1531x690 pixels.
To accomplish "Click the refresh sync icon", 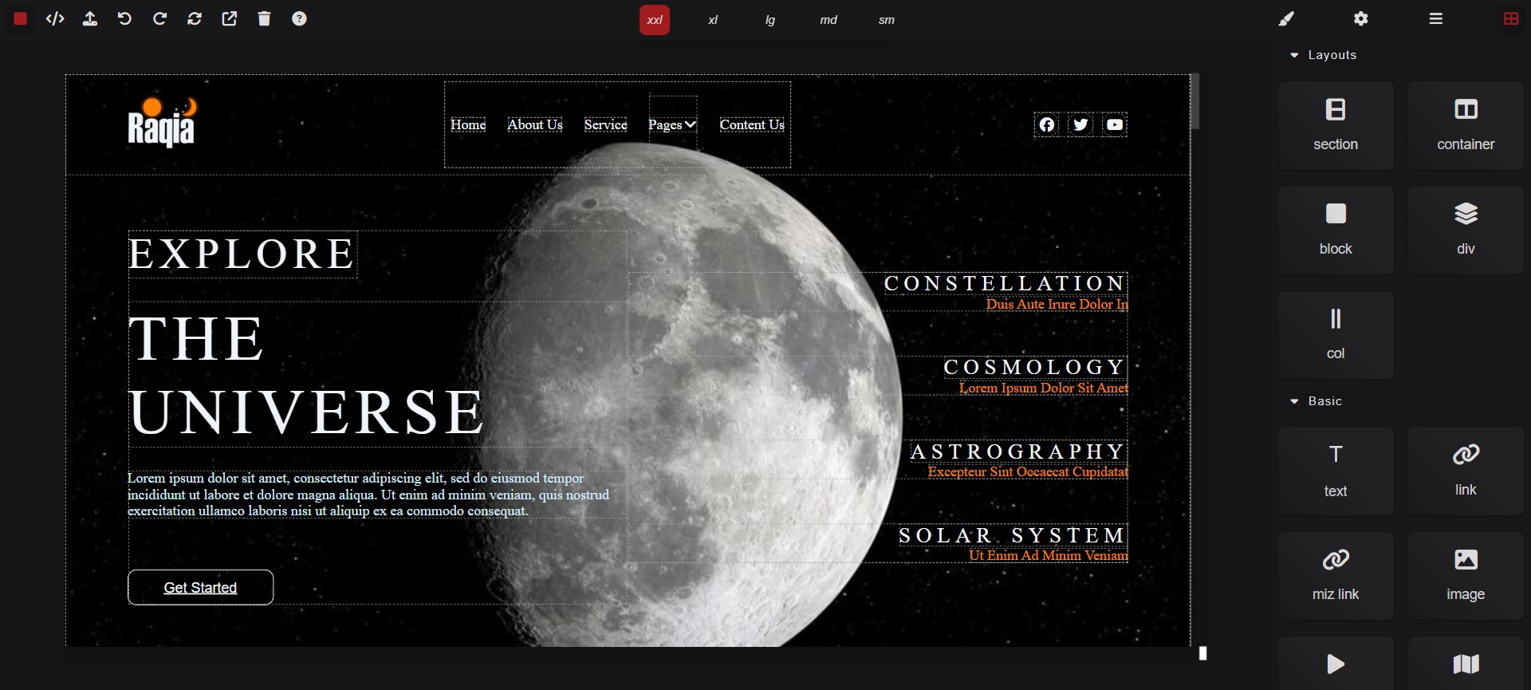I will tap(195, 19).
